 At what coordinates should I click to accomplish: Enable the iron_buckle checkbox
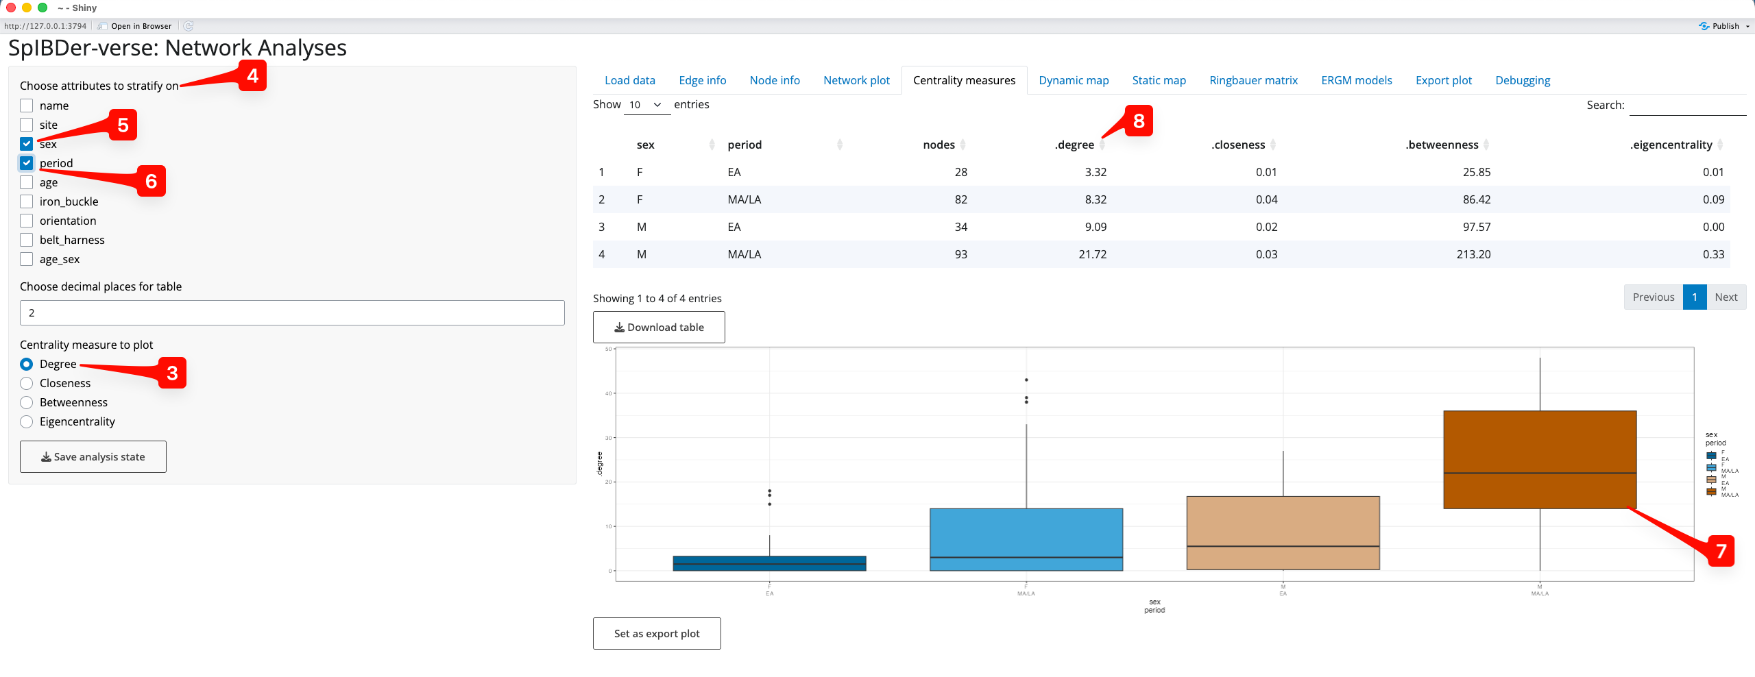tap(27, 201)
